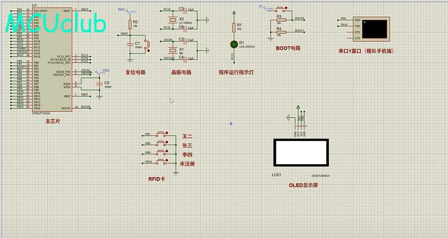The height and width of the screenshot is (238, 448).
Task: Select resistor R4 10k
Action: point(281,33)
